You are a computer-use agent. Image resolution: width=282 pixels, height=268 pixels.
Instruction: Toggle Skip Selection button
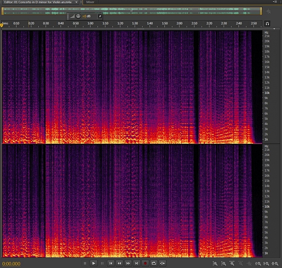pos(163,263)
